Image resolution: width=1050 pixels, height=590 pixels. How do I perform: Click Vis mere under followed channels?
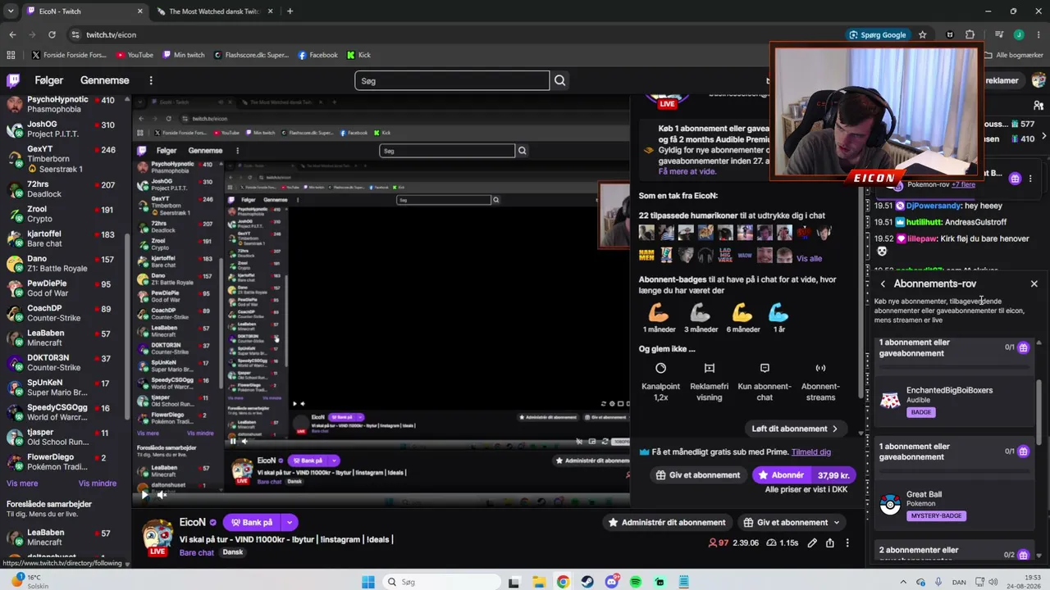(x=22, y=483)
